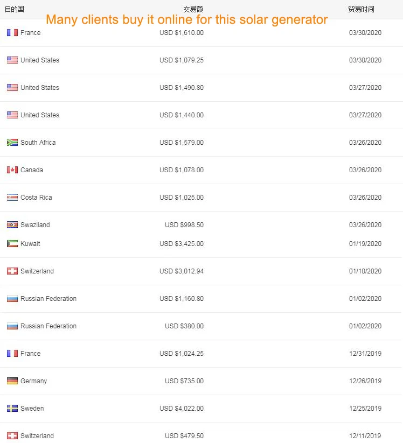Click the 目的国 column header
The height and width of the screenshot is (443, 403).
pos(14,9)
